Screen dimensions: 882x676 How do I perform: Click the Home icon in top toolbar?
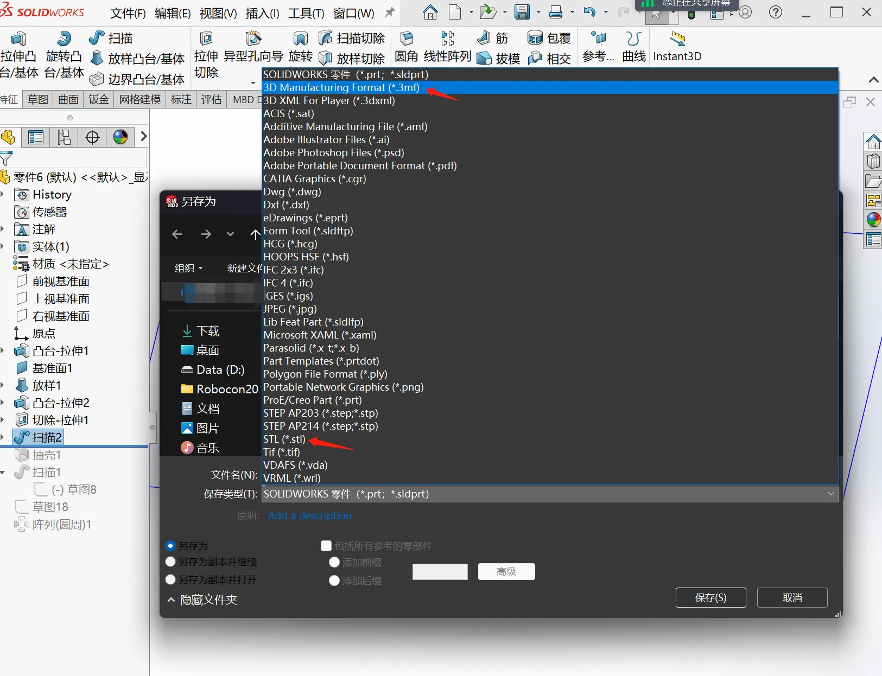click(x=430, y=12)
